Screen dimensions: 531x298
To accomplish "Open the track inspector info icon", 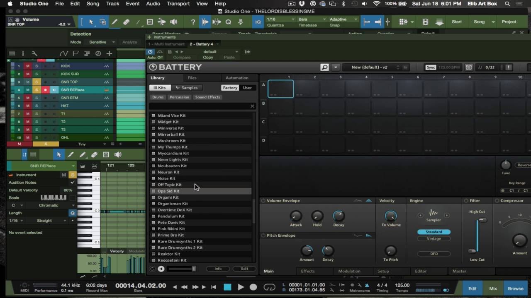I will (23, 53).
